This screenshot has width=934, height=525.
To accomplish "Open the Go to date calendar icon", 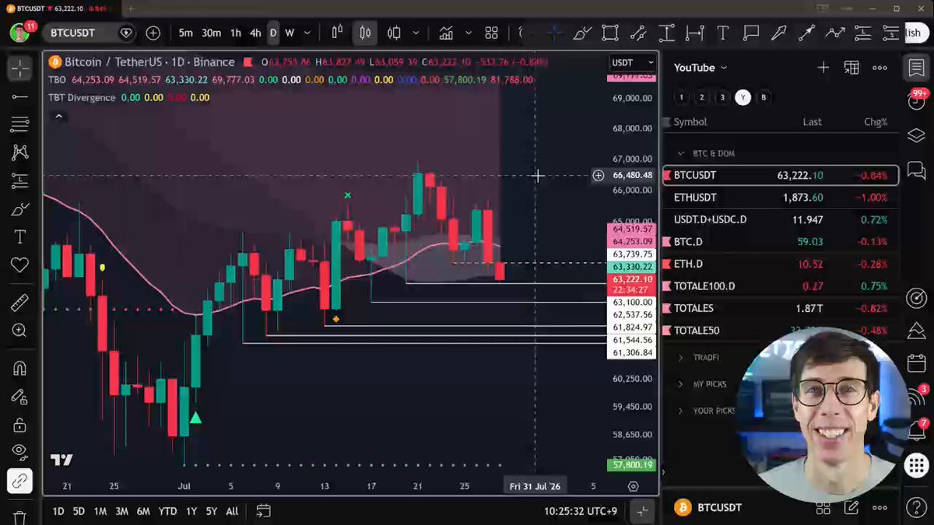I will (263, 511).
